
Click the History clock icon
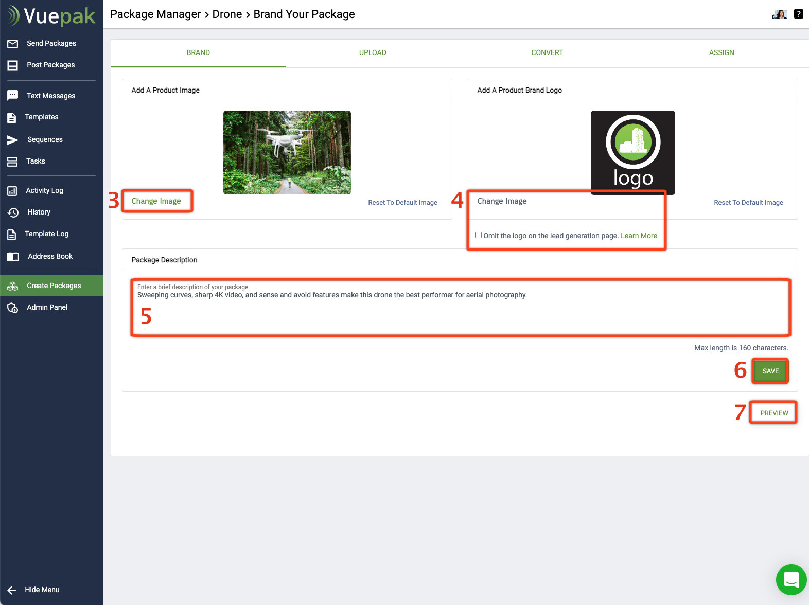(13, 212)
